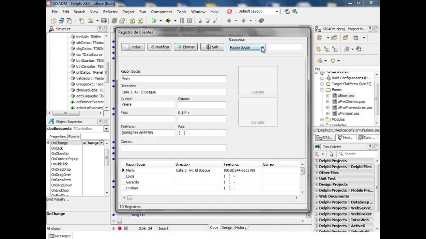Image resolution: width=426 pixels, height=239 pixels.
Task: Open the Component menu
Action: tap(161, 12)
